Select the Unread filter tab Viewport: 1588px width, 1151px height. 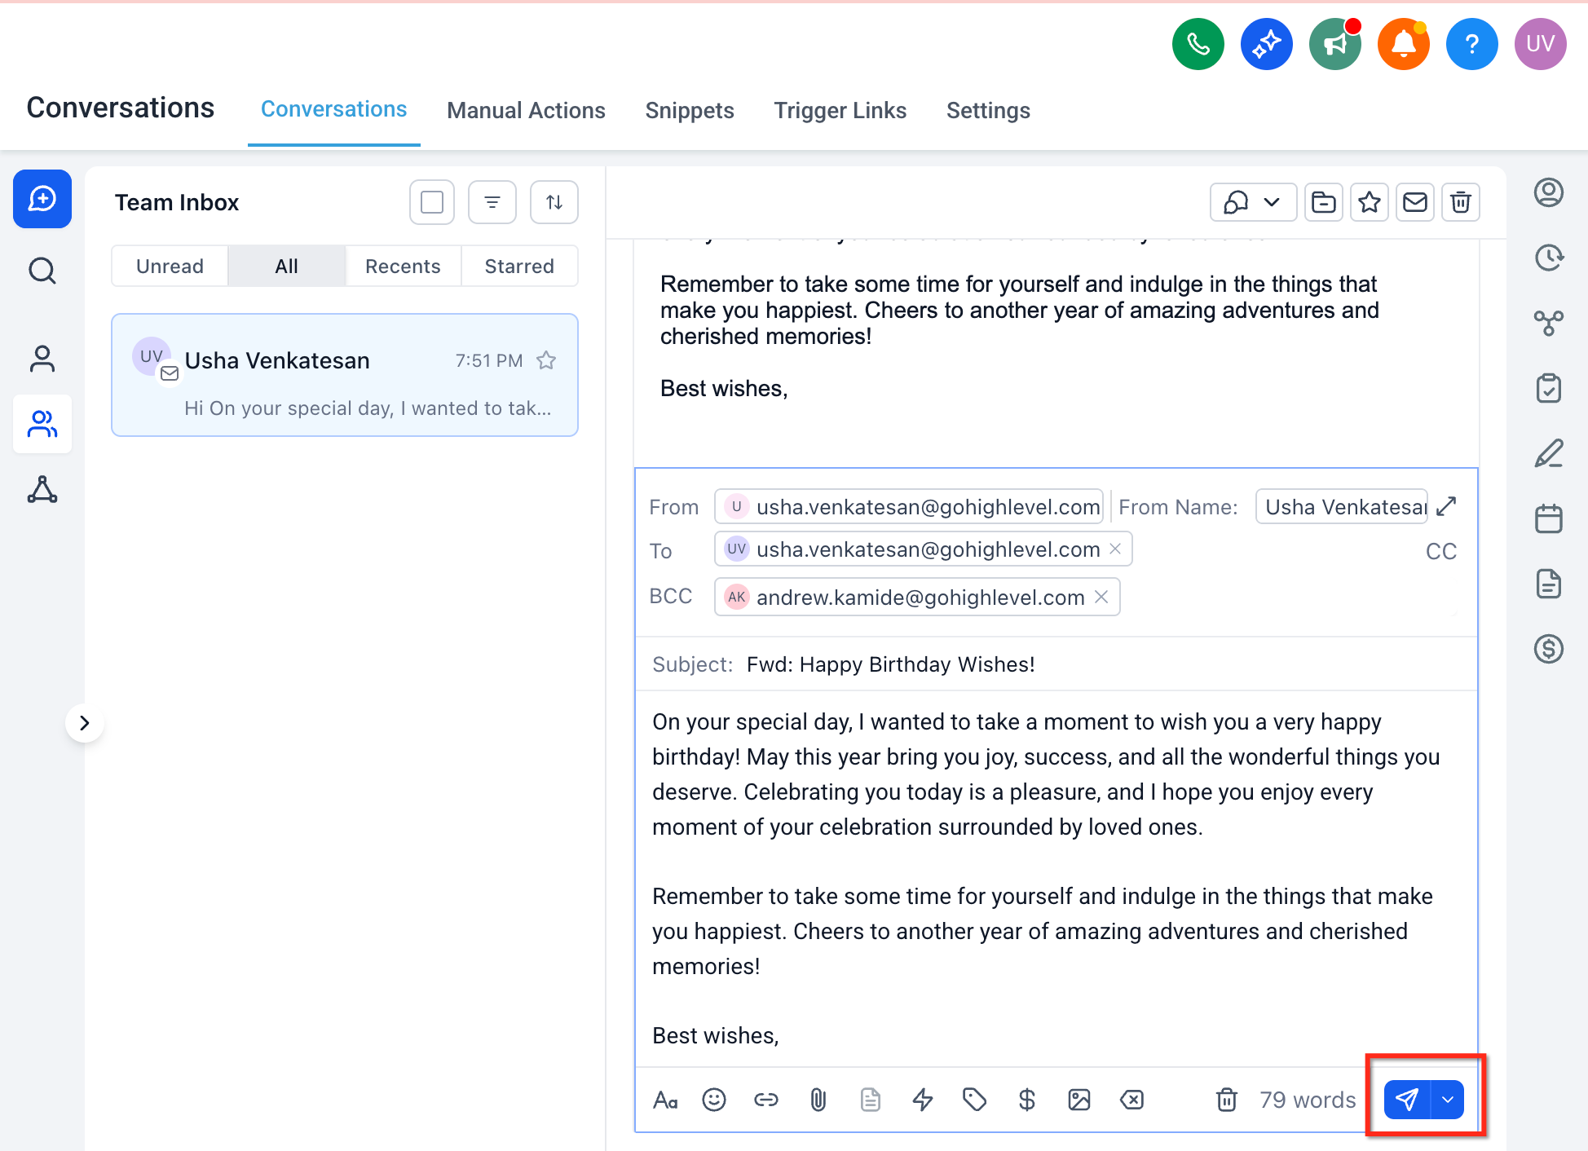point(170,267)
